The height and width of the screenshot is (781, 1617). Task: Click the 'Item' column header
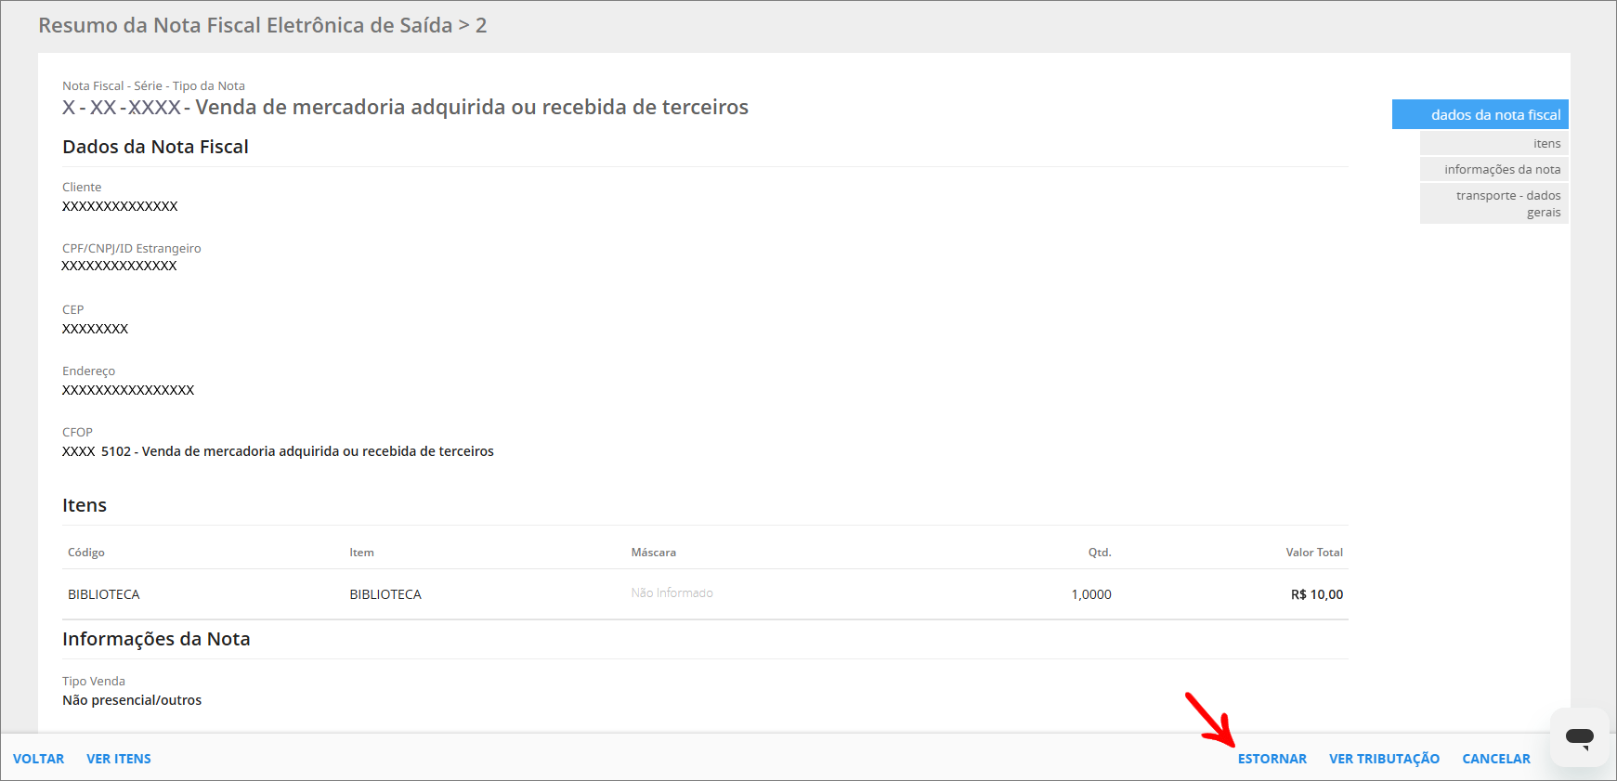(x=361, y=552)
